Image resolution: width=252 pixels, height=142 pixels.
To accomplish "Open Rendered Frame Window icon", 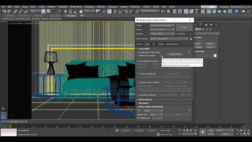I will [x=214, y=11].
